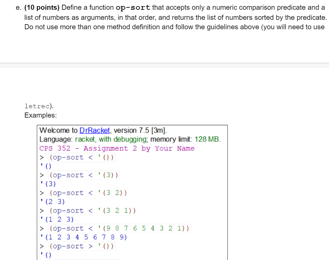Select the Language: racket with debugging line

tap(98, 139)
